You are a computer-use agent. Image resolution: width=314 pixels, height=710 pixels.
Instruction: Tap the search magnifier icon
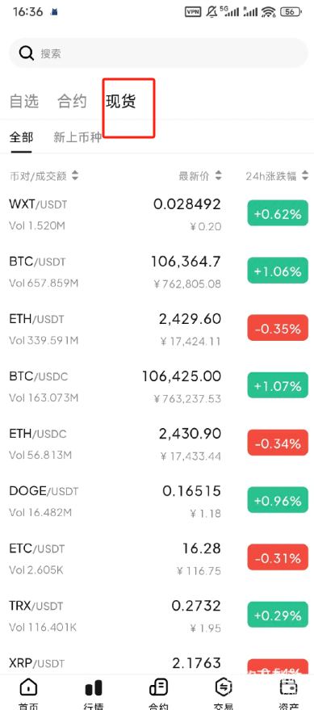pyautogui.click(x=27, y=53)
